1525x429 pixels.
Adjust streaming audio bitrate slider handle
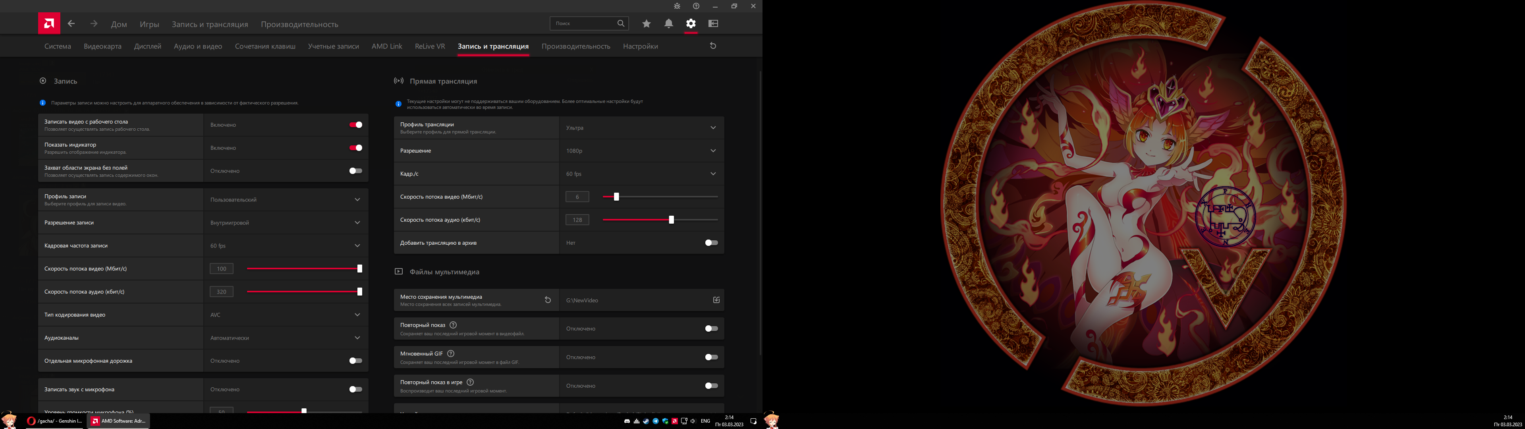coord(671,220)
